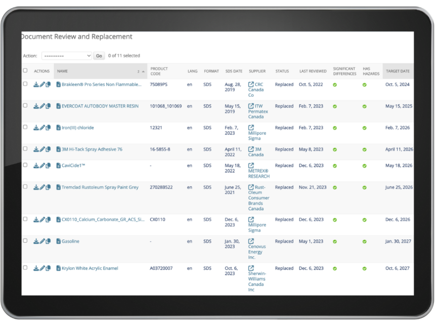
Task: Edit the Iron(III) chloride row
Action: coord(42,128)
